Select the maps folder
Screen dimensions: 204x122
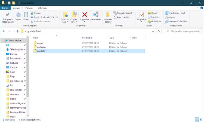point(89,43)
